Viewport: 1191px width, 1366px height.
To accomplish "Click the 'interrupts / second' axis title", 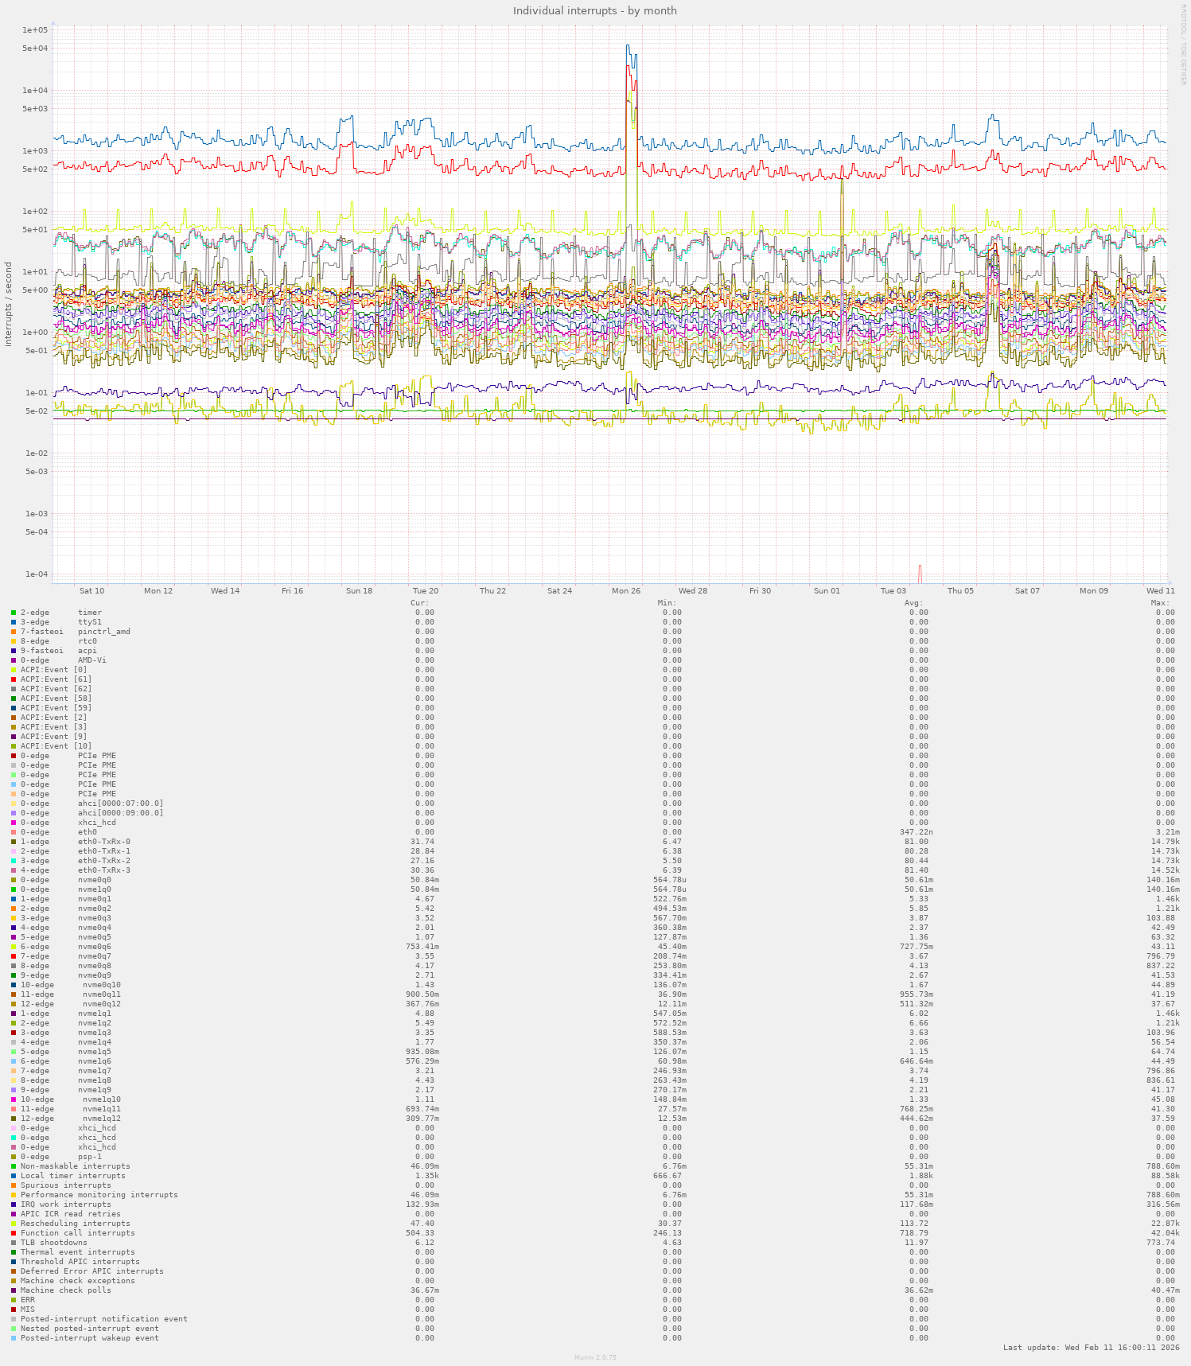I will [9, 305].
